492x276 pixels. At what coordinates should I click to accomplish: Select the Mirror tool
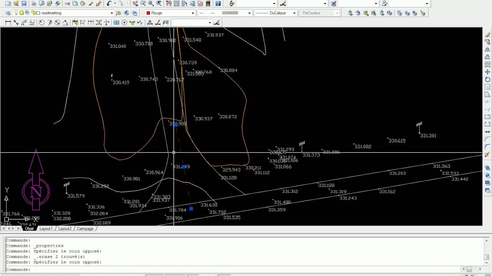488,49
